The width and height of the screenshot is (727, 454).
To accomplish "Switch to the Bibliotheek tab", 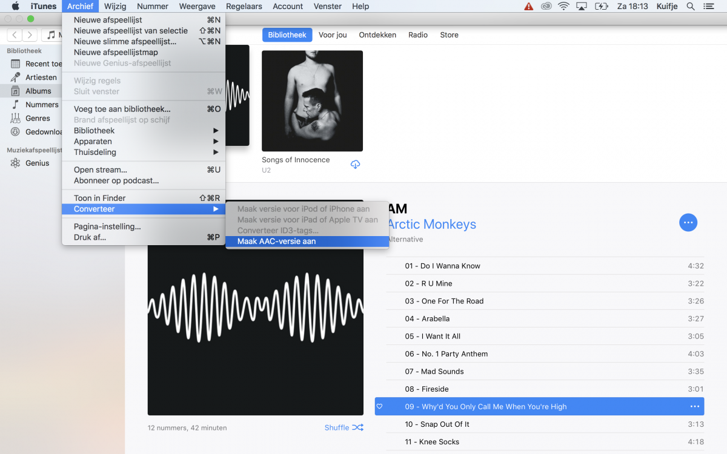I will click(287, 35).
